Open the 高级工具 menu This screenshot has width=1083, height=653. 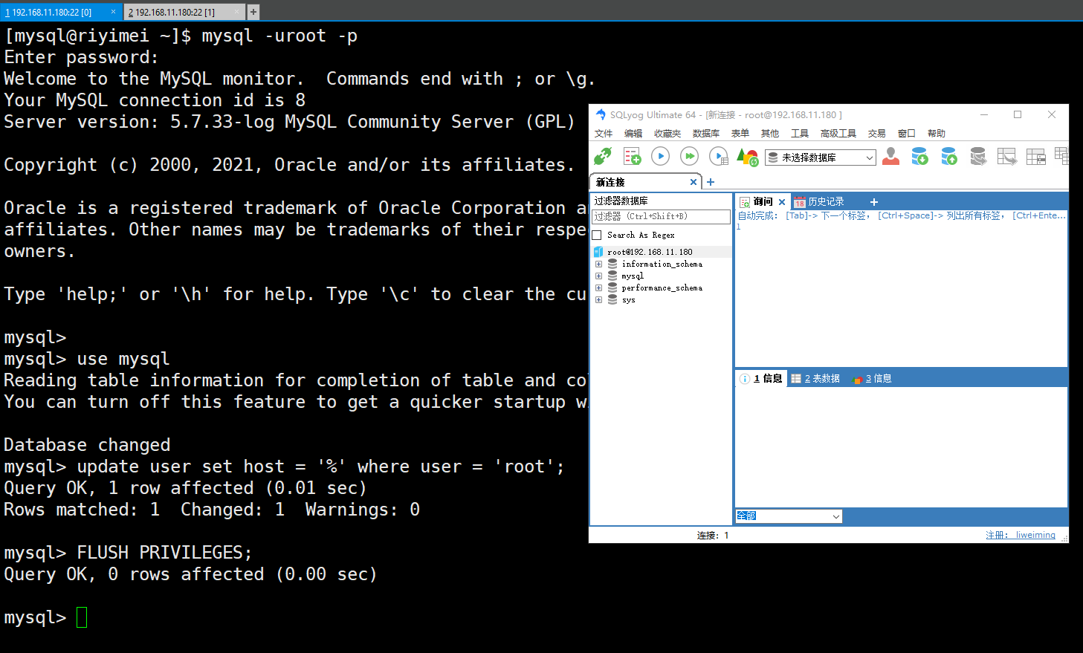coord(838,134)
